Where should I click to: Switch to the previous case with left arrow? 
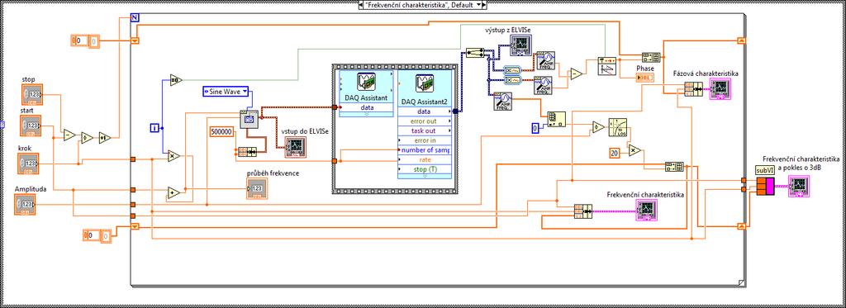click(x=360, y=5)
